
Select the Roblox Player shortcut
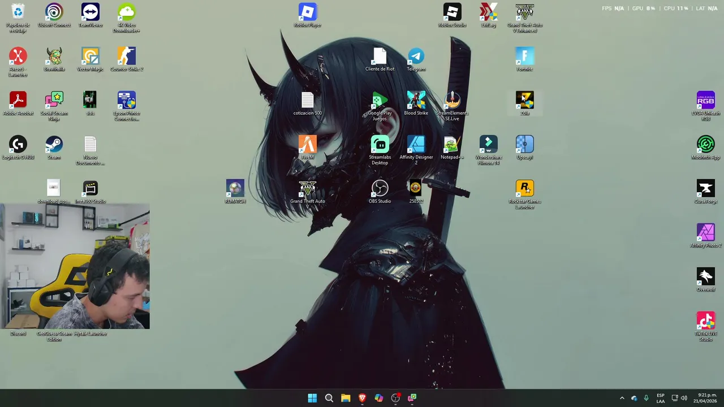pyautogui.click(x=308, y=16)
